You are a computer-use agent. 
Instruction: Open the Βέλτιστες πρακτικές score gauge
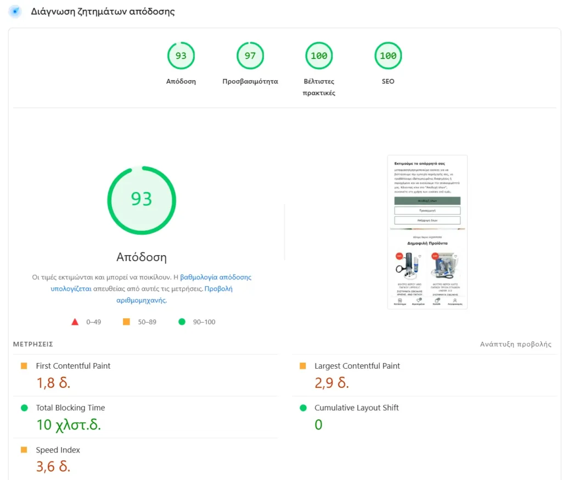pyautogui.click(x=319, y=56)
